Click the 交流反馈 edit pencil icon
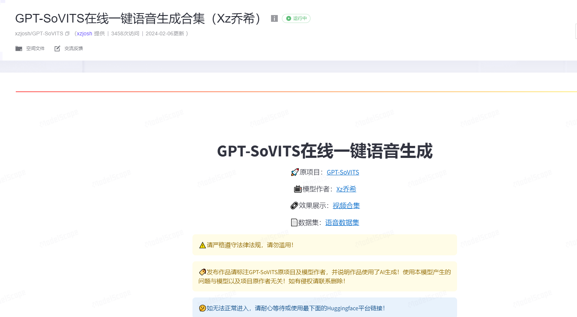Viewport: 577px width, 317px height. point(57,49)
